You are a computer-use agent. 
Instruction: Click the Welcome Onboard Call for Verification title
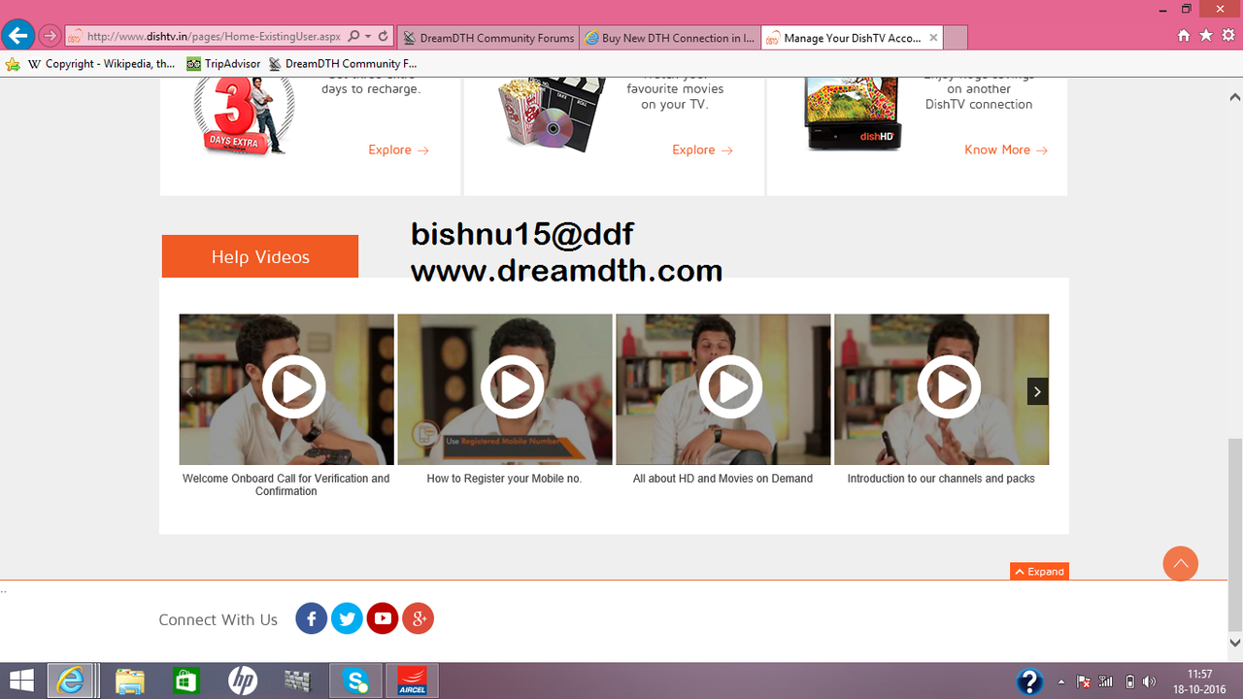click(286, 484)
